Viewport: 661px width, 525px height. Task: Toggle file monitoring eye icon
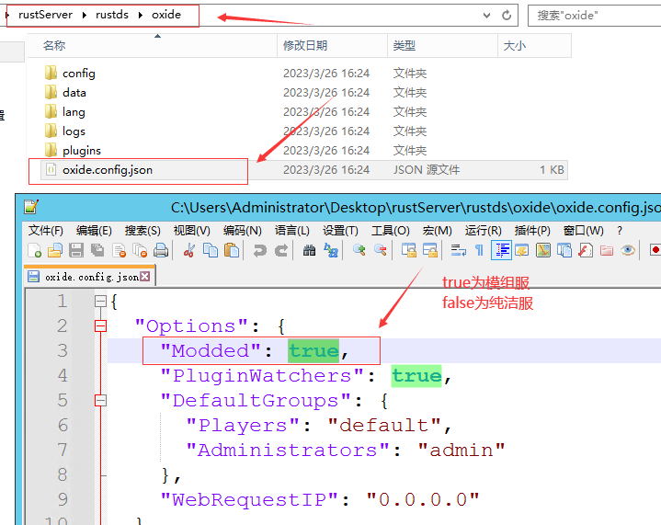tap(628, 250)
